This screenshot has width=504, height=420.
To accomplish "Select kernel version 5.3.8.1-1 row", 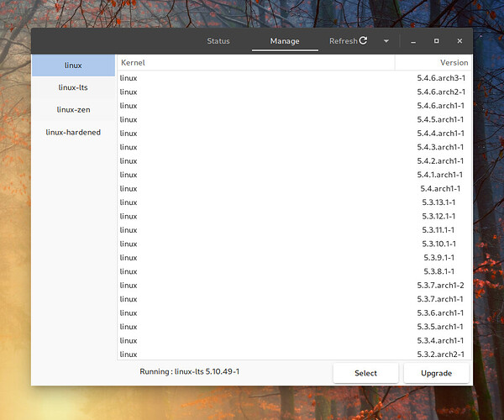I will (x=295, y=271).
